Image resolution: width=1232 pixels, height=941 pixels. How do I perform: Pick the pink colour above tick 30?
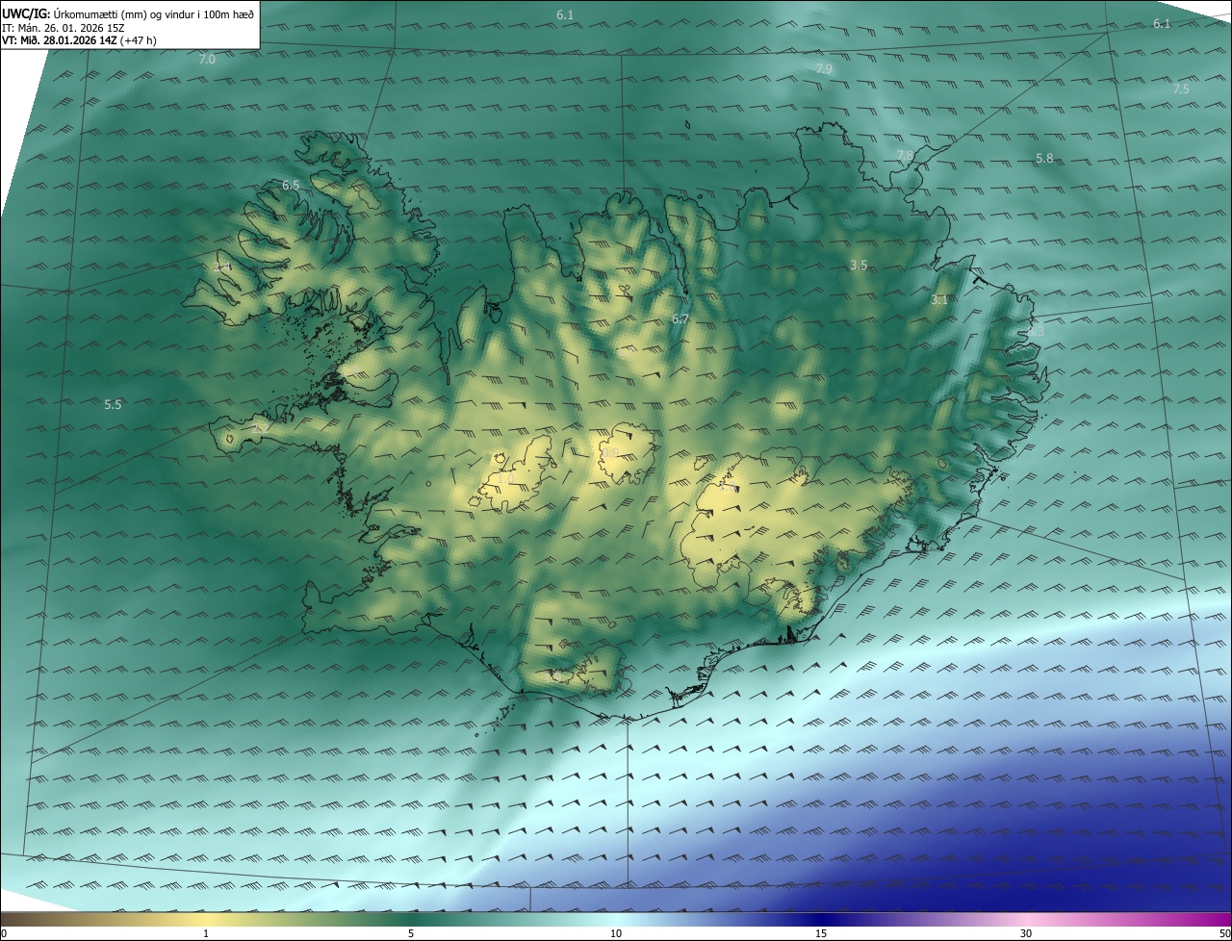point(1026,920)
